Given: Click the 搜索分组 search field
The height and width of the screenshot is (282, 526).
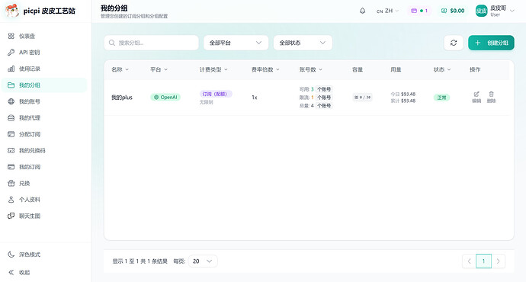Looking at the screenshot, I should coord(151,43).
